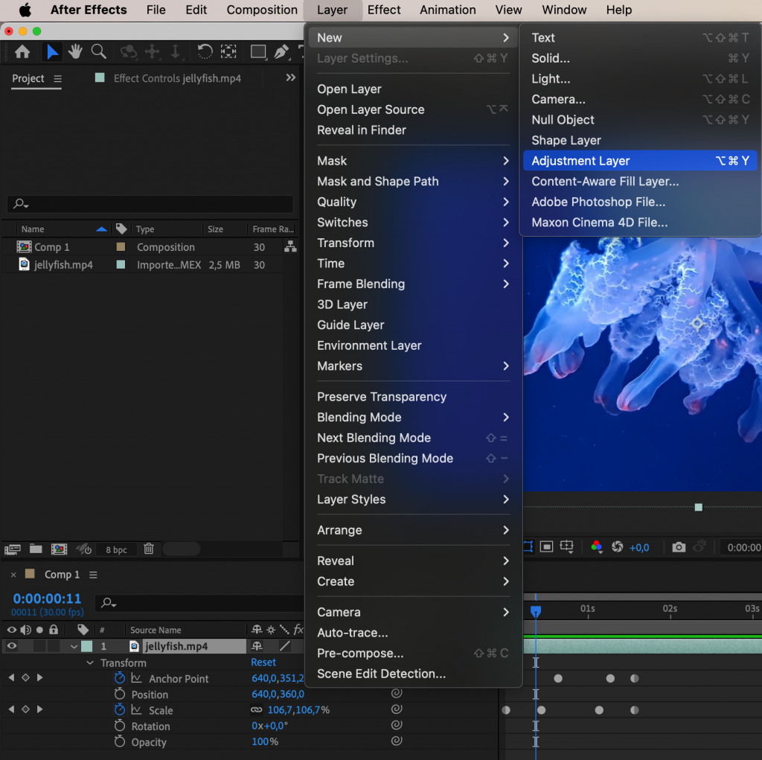Select the Zoom tool
Screen dimensions: 762x760
(97, 52)
